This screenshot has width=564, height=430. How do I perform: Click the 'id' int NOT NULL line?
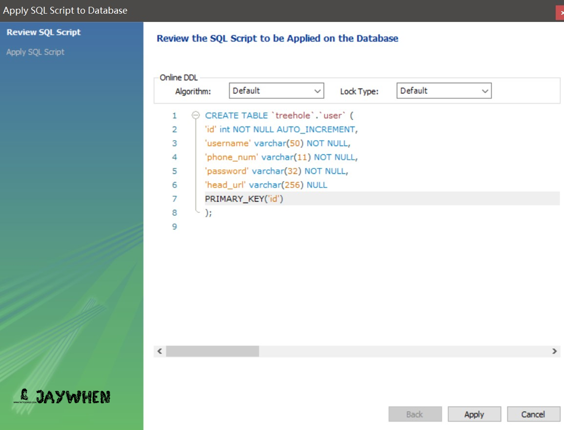[281, 129]
